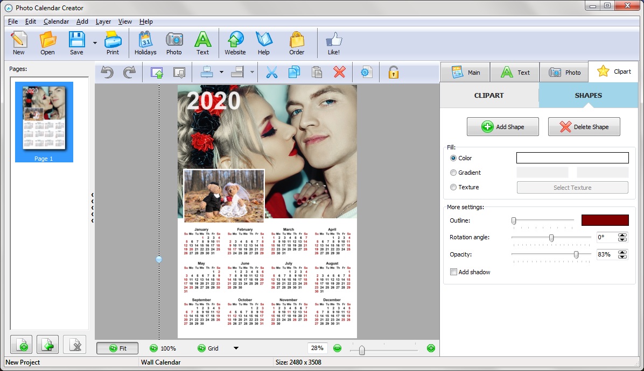Click the Delete Shape button
This screenshot has height=371, width=644.
coord(584,126)
